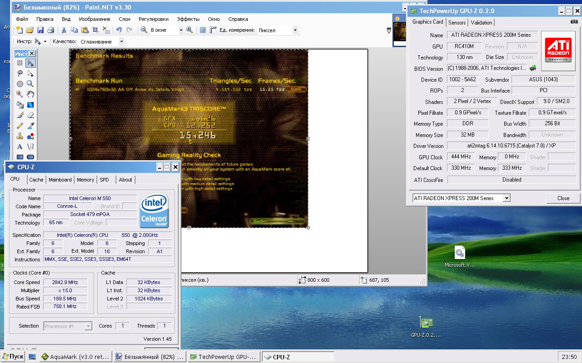Expand the 'Инстр' tool chooser dropdown
Screen dimensions: 582x363
[45, 41]
